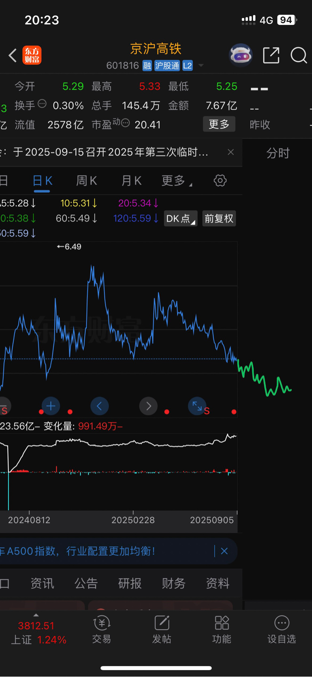This screenshot has width=312, height=677.
Task: Zoom in chart with plus button
Action: pyautogui.click(x=51, y=406)
